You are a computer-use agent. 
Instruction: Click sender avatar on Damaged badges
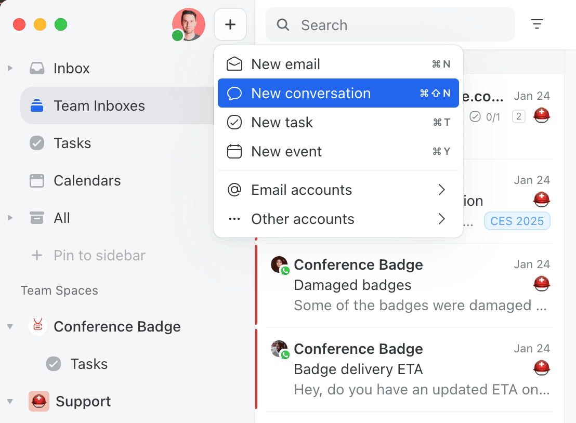(280, 265)
